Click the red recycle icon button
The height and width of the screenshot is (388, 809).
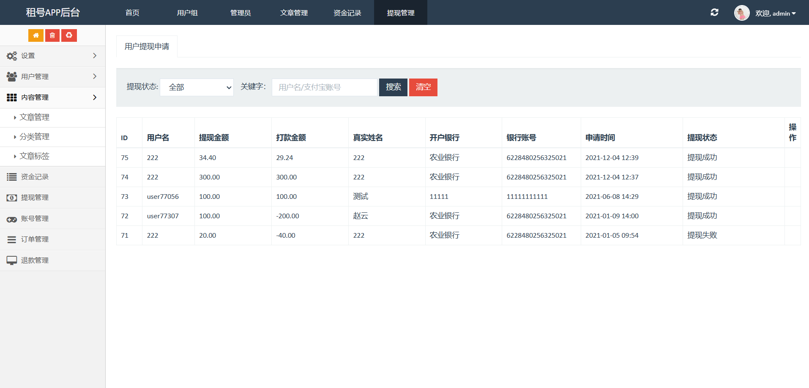click(69, 35)
